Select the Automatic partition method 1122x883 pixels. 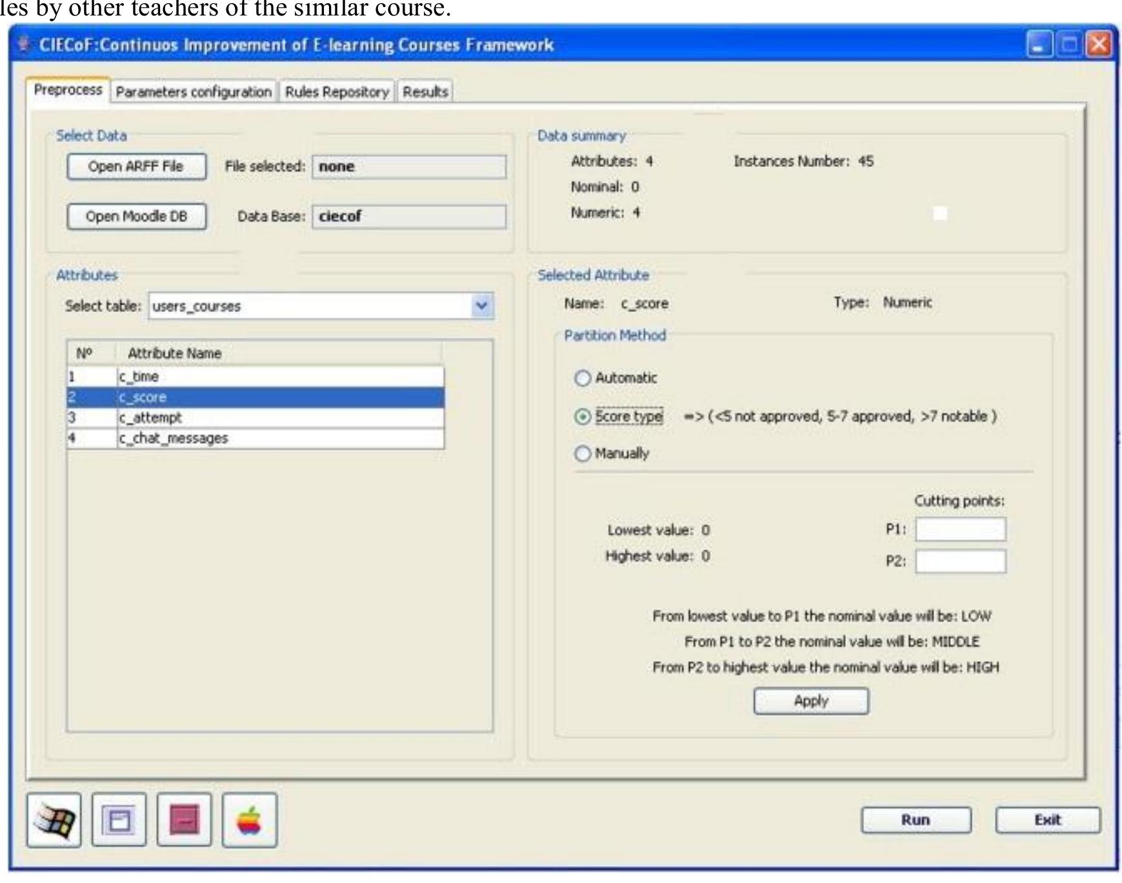[583, 378]
